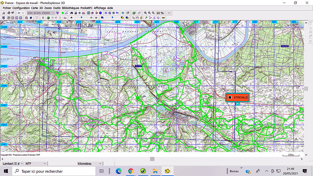Click the print icon in the toolbar
This screenshot has height=176, width=313.
(9, 13)
